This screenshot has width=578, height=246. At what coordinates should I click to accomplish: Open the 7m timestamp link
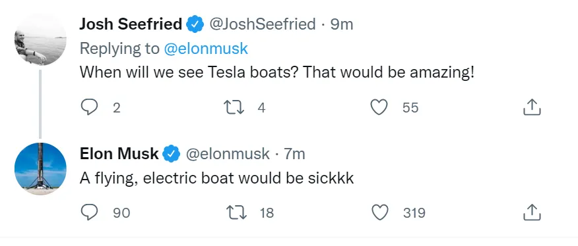[294, 154]
